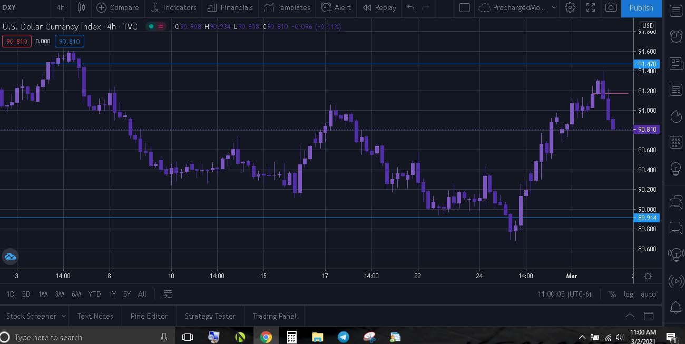
Task: Open the Templates menu
Action: [x=287, y=7]
